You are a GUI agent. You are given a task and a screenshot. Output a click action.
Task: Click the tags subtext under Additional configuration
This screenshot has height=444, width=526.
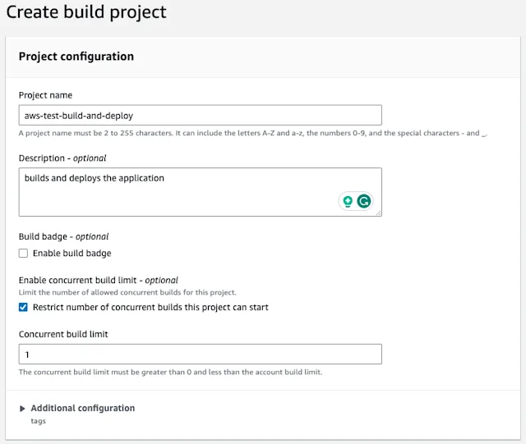point(38,421)
